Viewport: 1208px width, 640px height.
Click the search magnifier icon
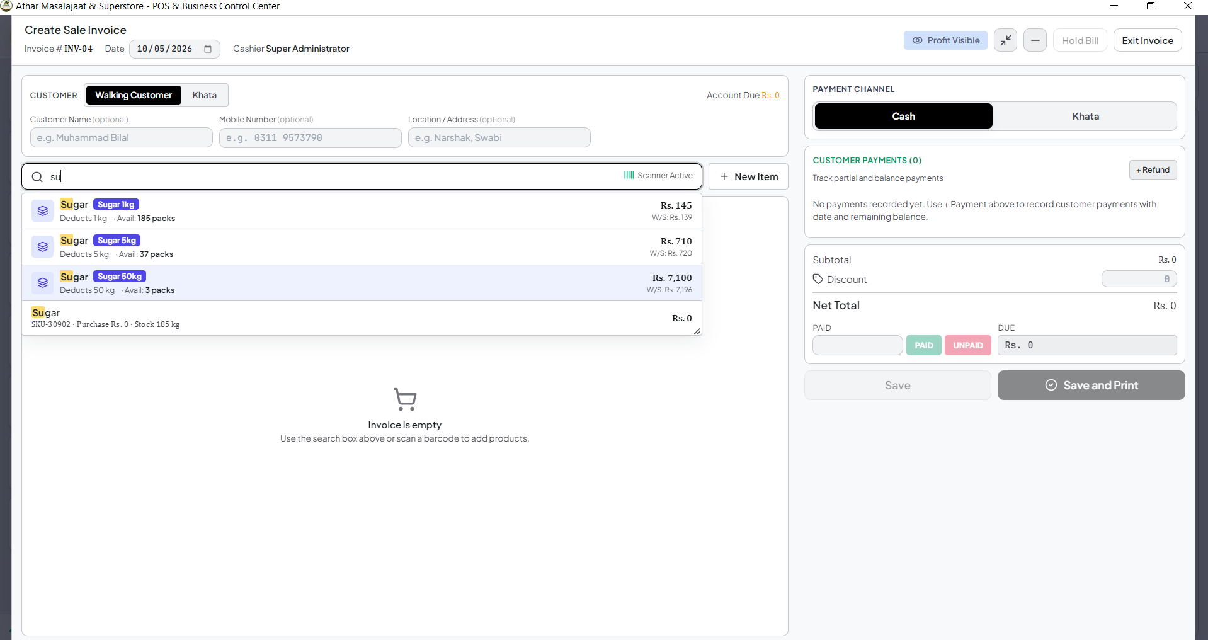(x=37, y=177)
